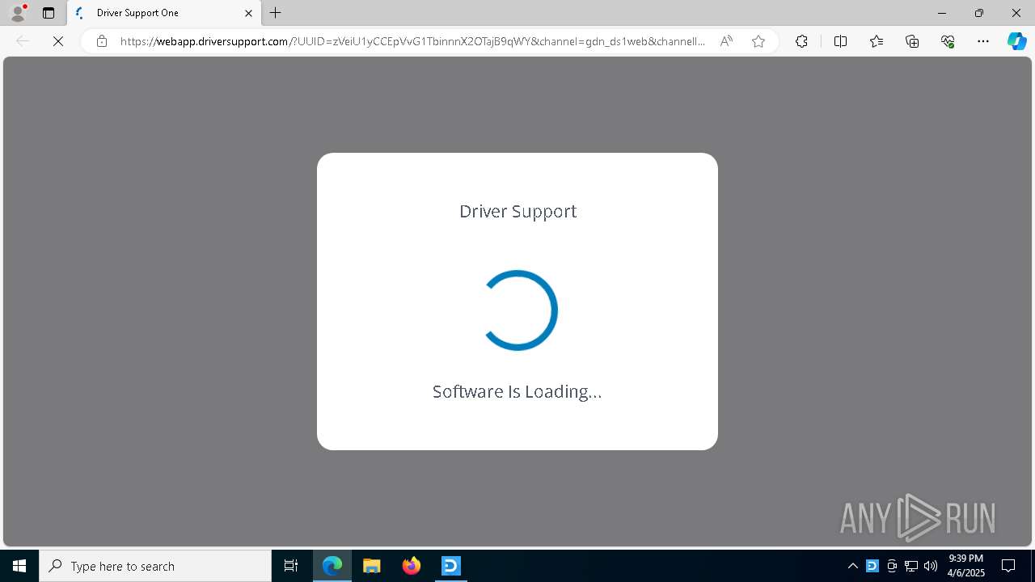
Task: Open the Windows Start menu
Action: [19, 566]
